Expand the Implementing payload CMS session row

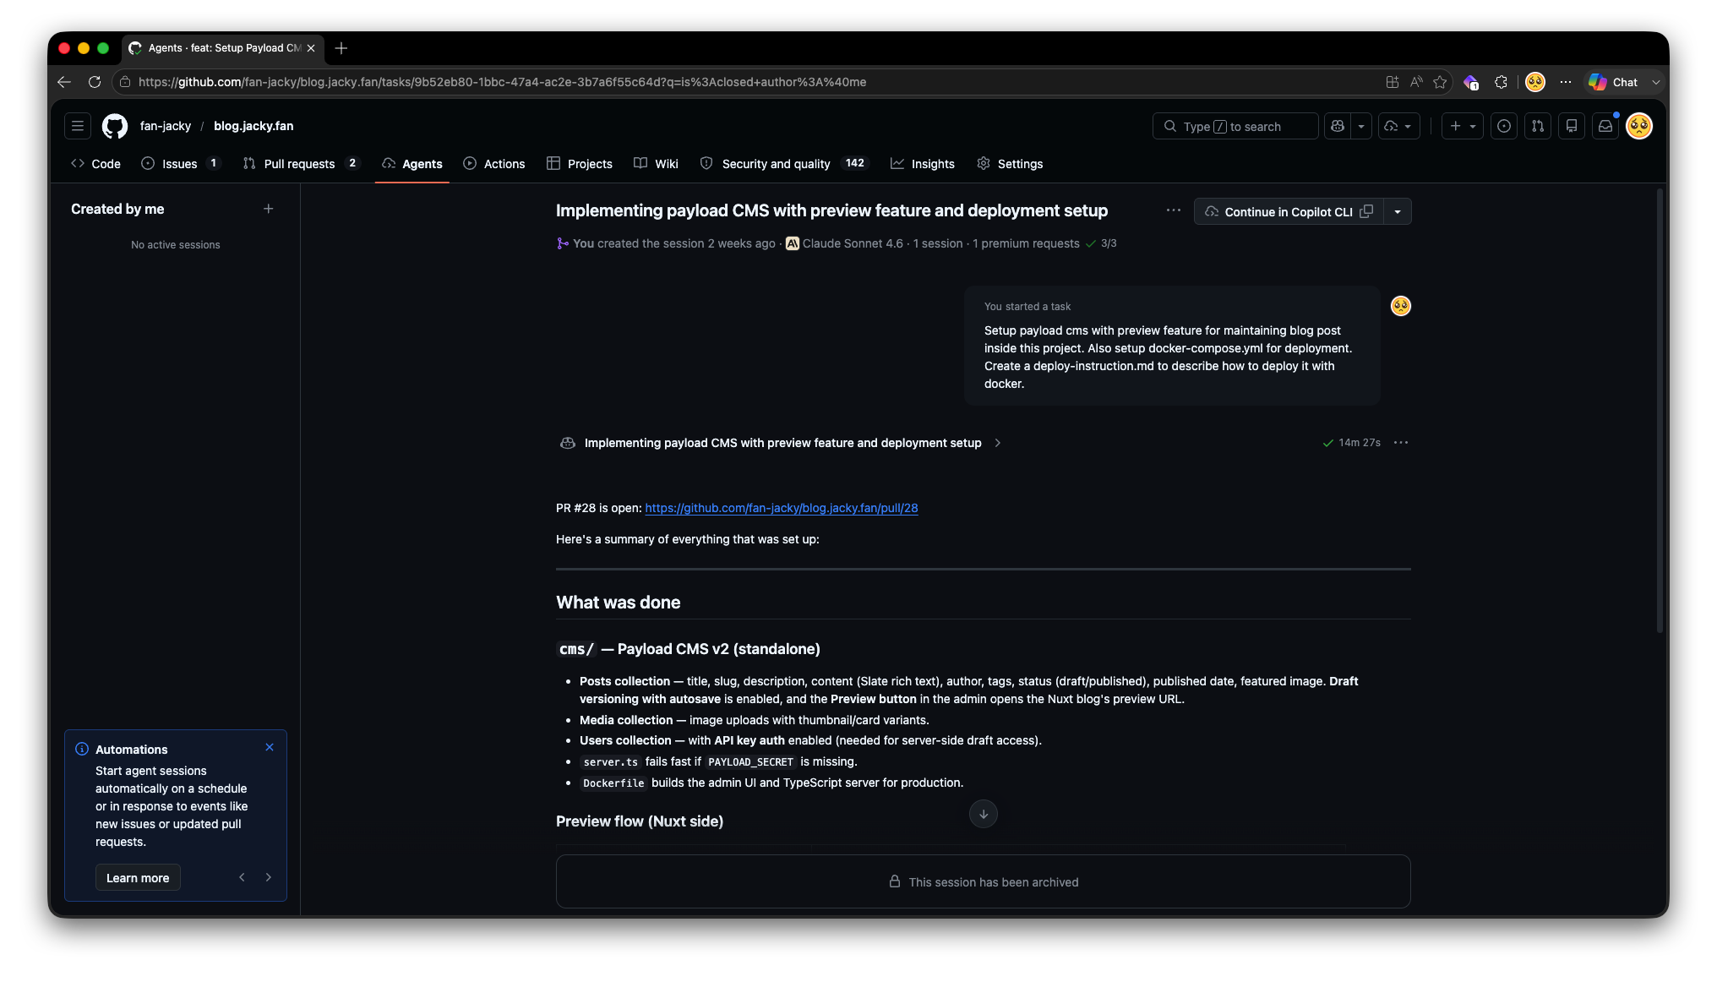point(998,443)
